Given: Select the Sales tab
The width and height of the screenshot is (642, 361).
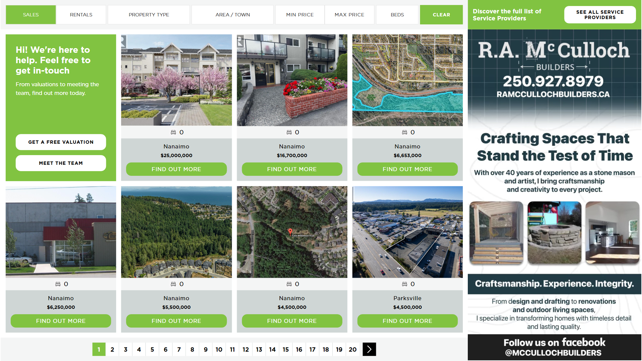Looking at the screenshot, I should pyautogui.click(x=31, y=15).
